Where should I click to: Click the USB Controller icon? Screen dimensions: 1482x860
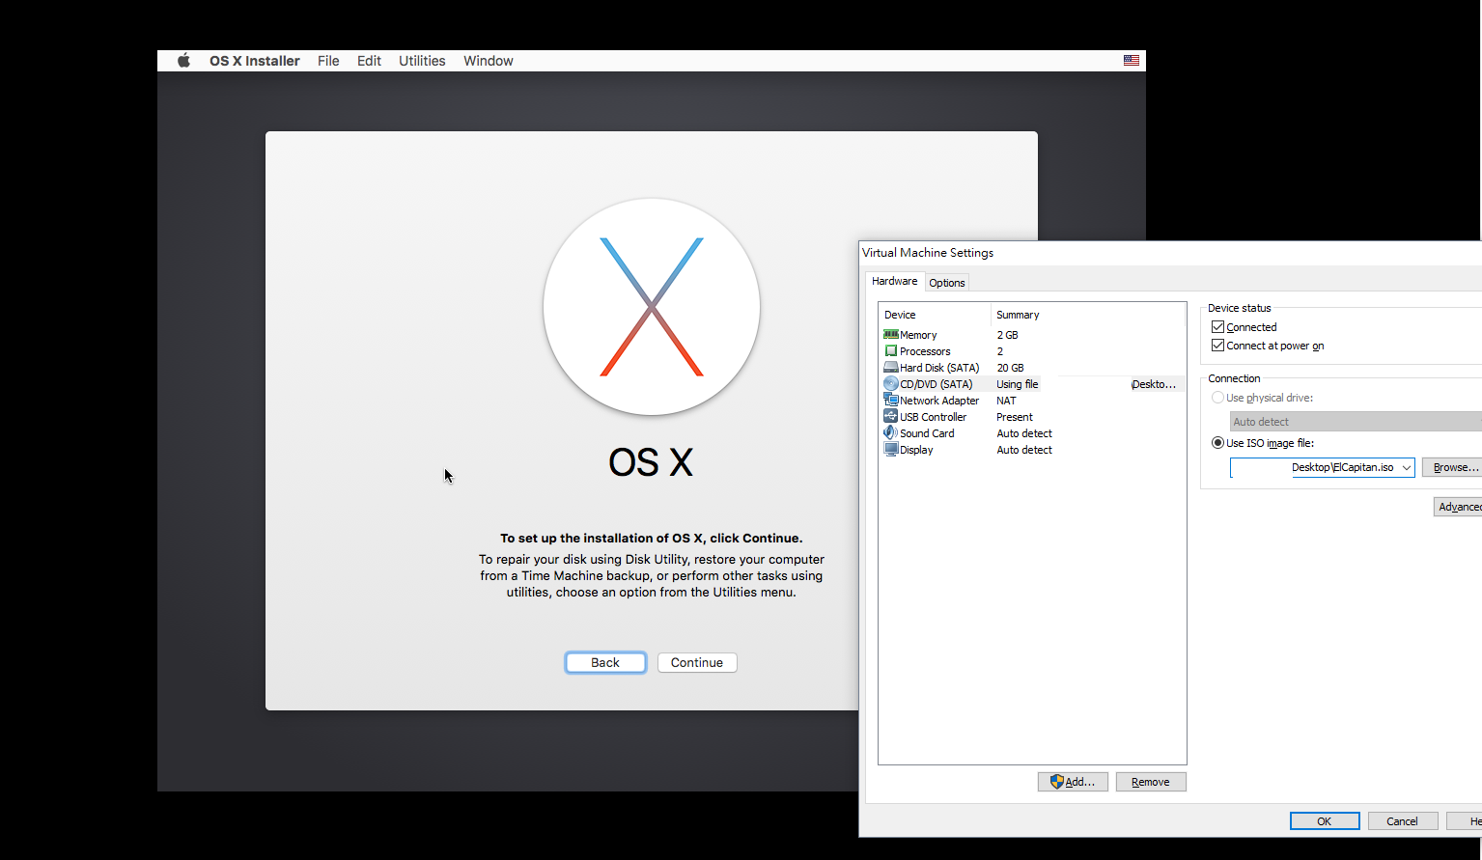pyautogui.click(x=890, y=416)
